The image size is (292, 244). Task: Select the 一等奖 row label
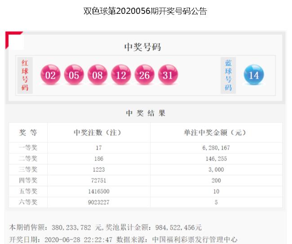(28, 148)
